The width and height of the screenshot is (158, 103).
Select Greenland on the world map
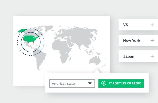[x=46, y=25]
